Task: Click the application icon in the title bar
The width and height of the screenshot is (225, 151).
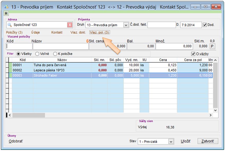Action: point(6,7)
